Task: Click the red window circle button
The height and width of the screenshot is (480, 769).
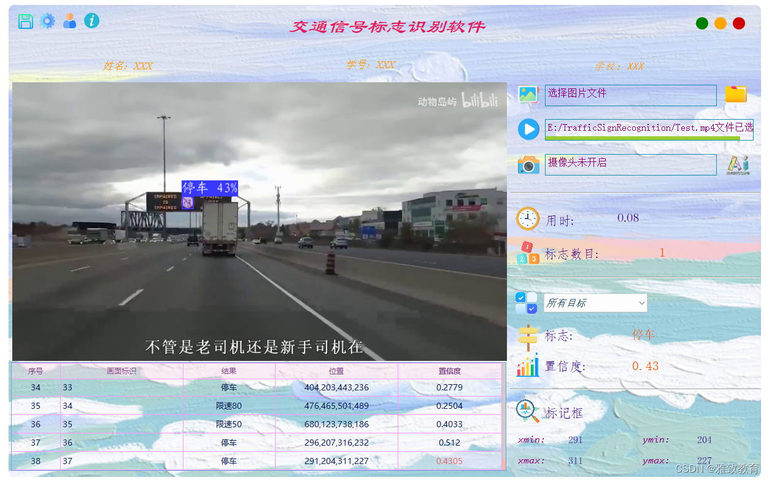Action: (x=739, y=23)
